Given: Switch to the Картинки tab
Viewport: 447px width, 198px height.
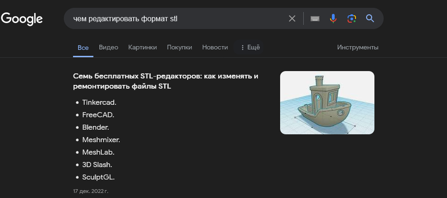Looking at the screenshot, I should click(142, 47).
